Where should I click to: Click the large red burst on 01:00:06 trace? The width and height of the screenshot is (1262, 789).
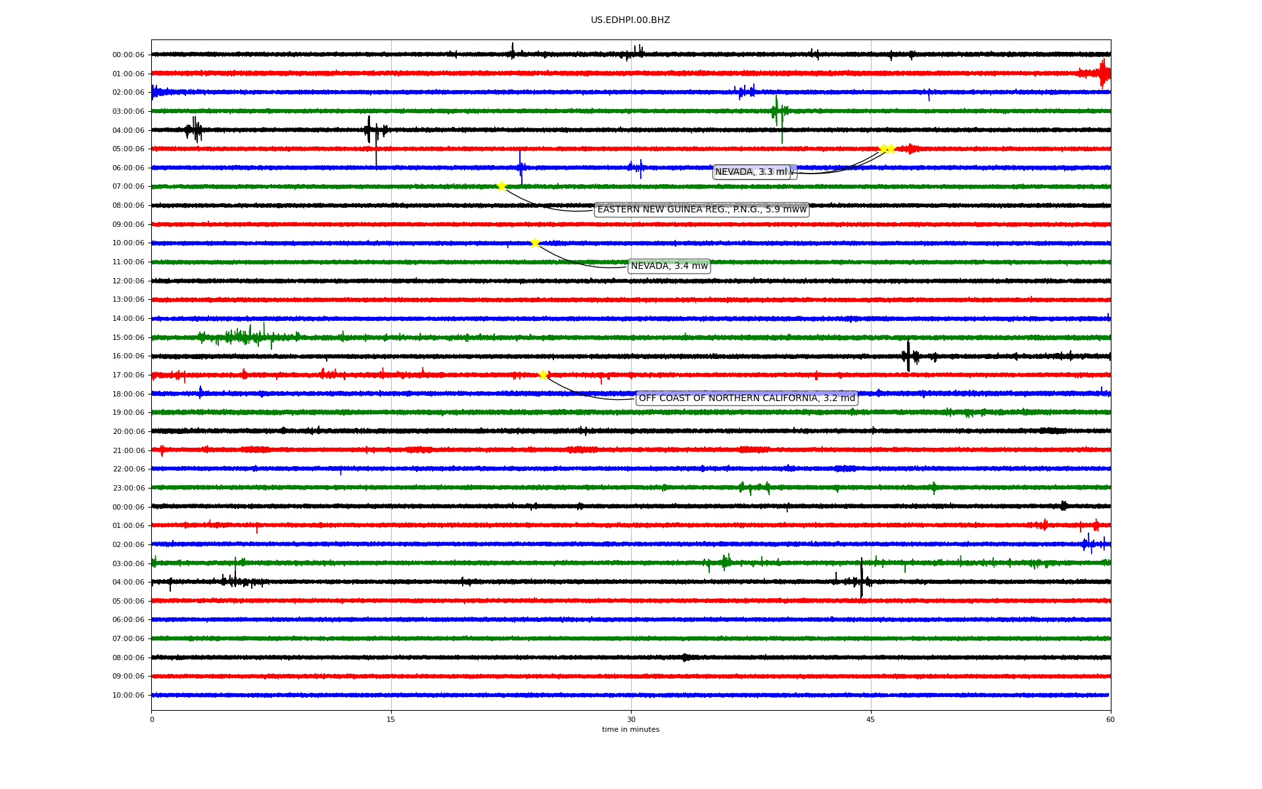(1103, 73)
